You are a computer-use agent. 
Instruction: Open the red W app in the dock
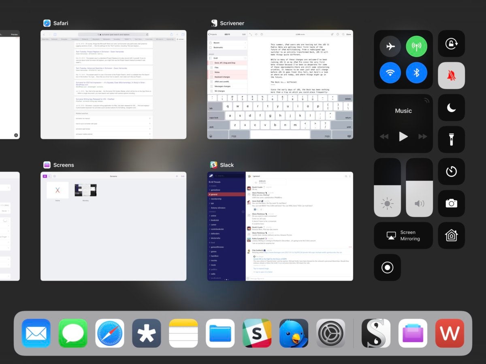pyautogui.click(x=450, y=333)
